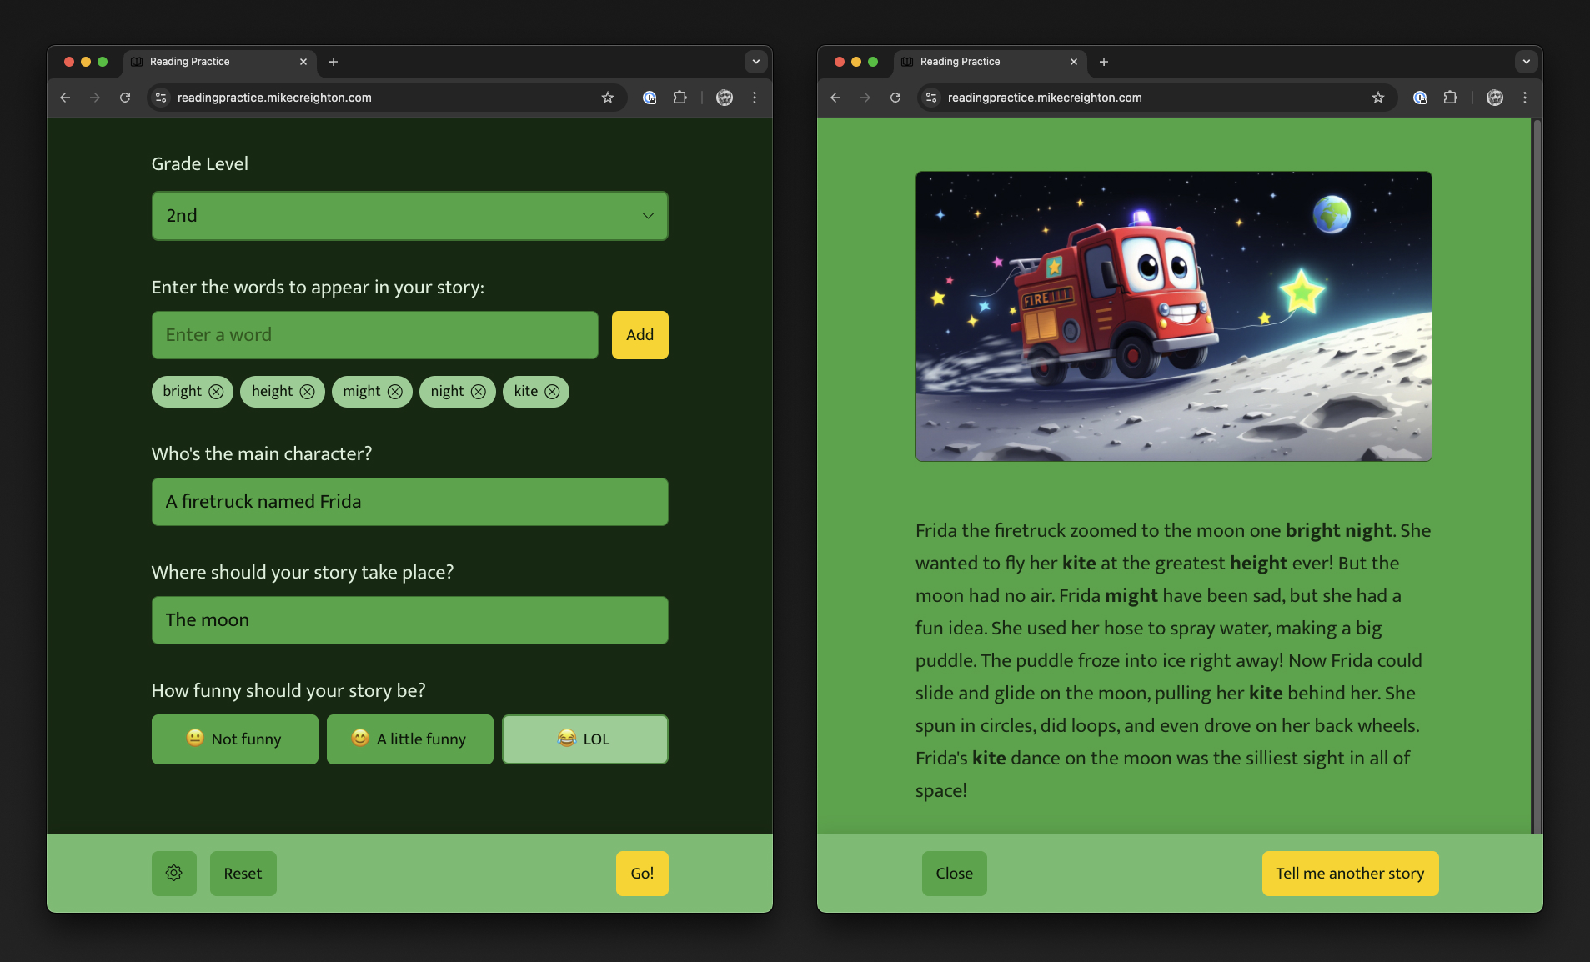This screenshot has height=962, width=1590.
Task: Remove the word chip "bright"
Action: (x=216, y=391)
